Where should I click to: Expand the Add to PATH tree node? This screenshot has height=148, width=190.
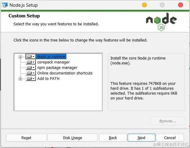[20, 79]
